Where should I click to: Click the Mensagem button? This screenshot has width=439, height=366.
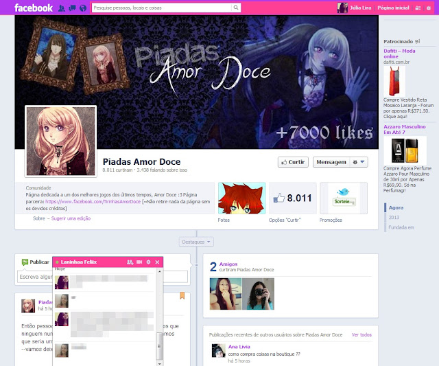click(331, 162)
